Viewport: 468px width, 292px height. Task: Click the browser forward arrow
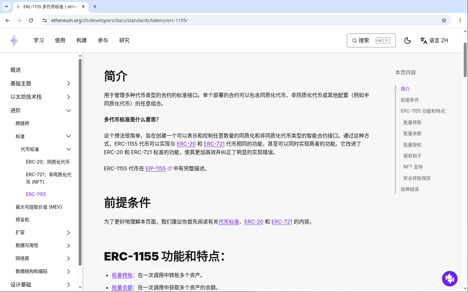coord(19,20)
